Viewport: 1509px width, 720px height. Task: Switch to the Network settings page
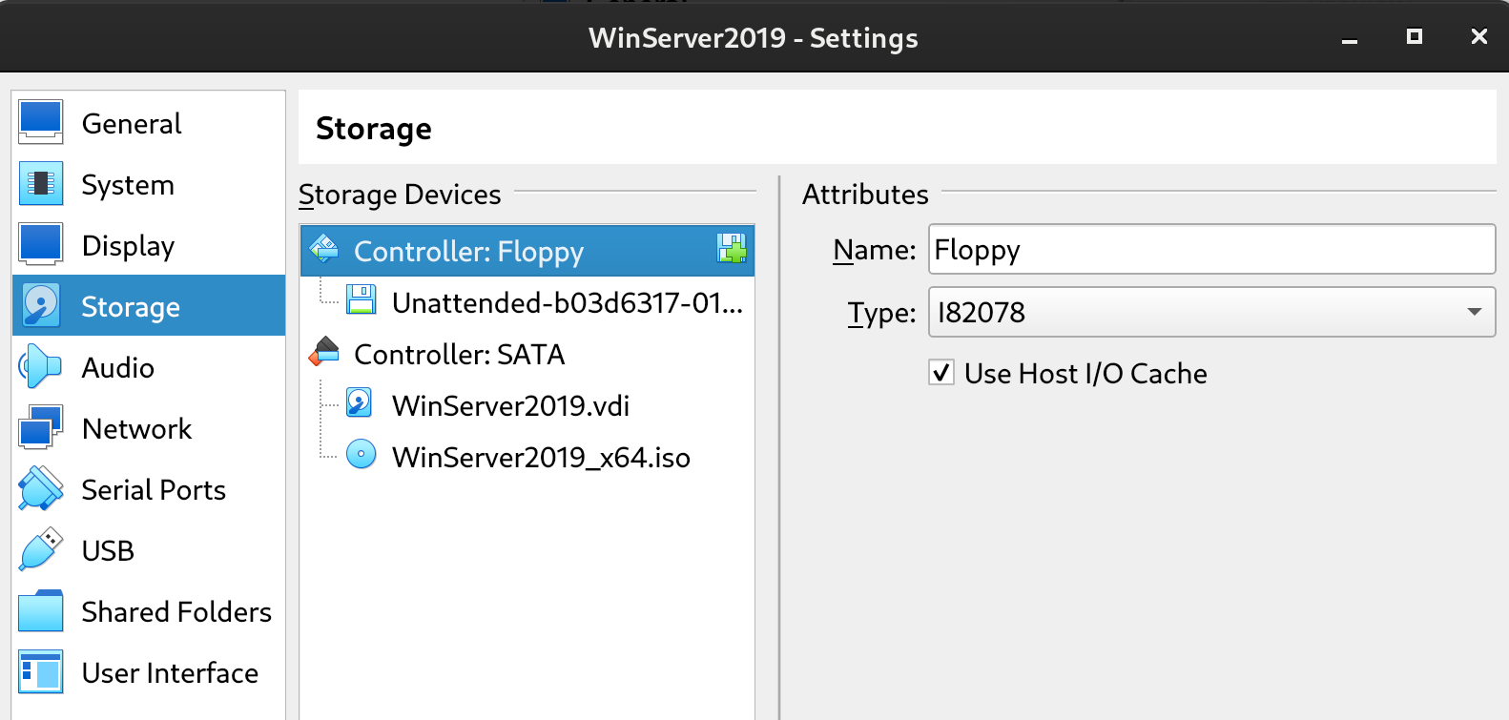[136, 429]
